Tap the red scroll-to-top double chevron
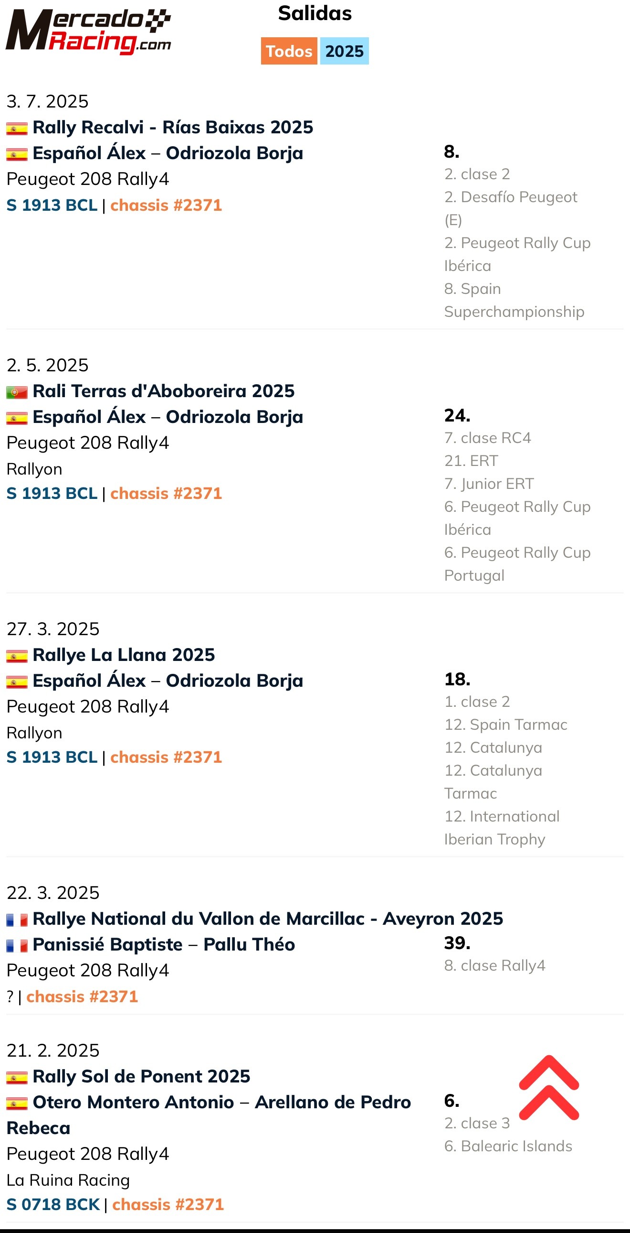 (x=549, y=1088)
